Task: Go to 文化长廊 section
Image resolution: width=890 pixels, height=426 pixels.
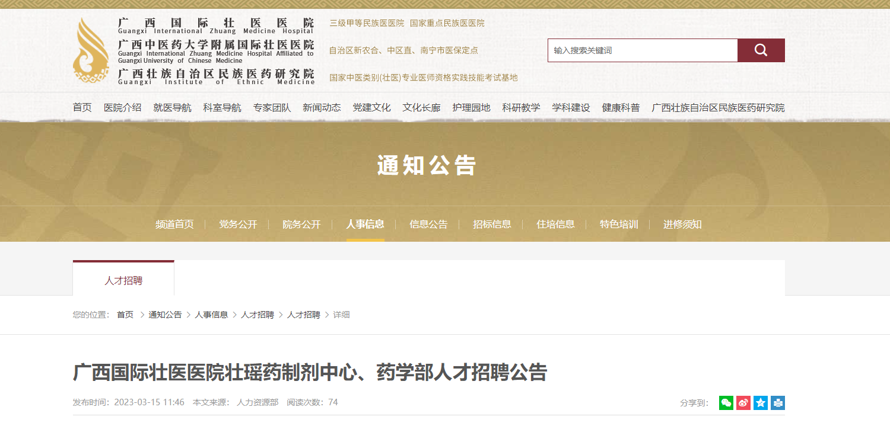Action: [x=422, y=108]
